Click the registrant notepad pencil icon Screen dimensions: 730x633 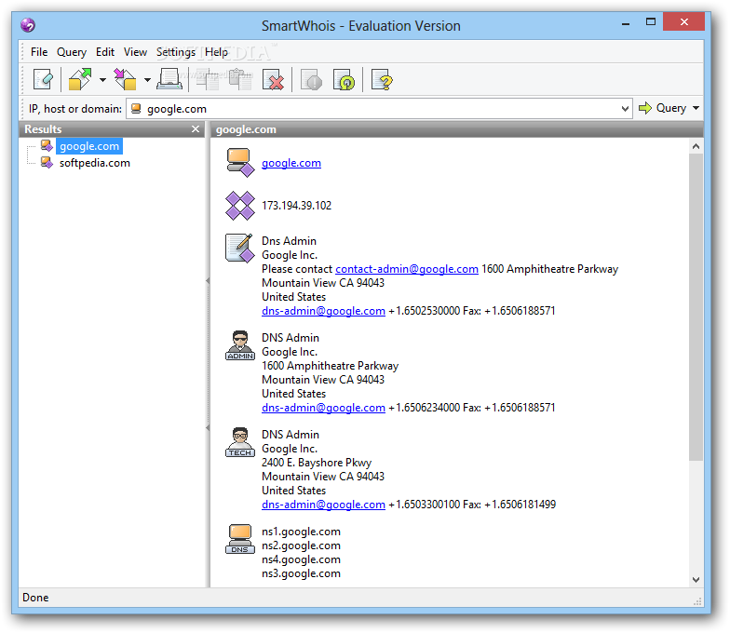pos(240,248)
